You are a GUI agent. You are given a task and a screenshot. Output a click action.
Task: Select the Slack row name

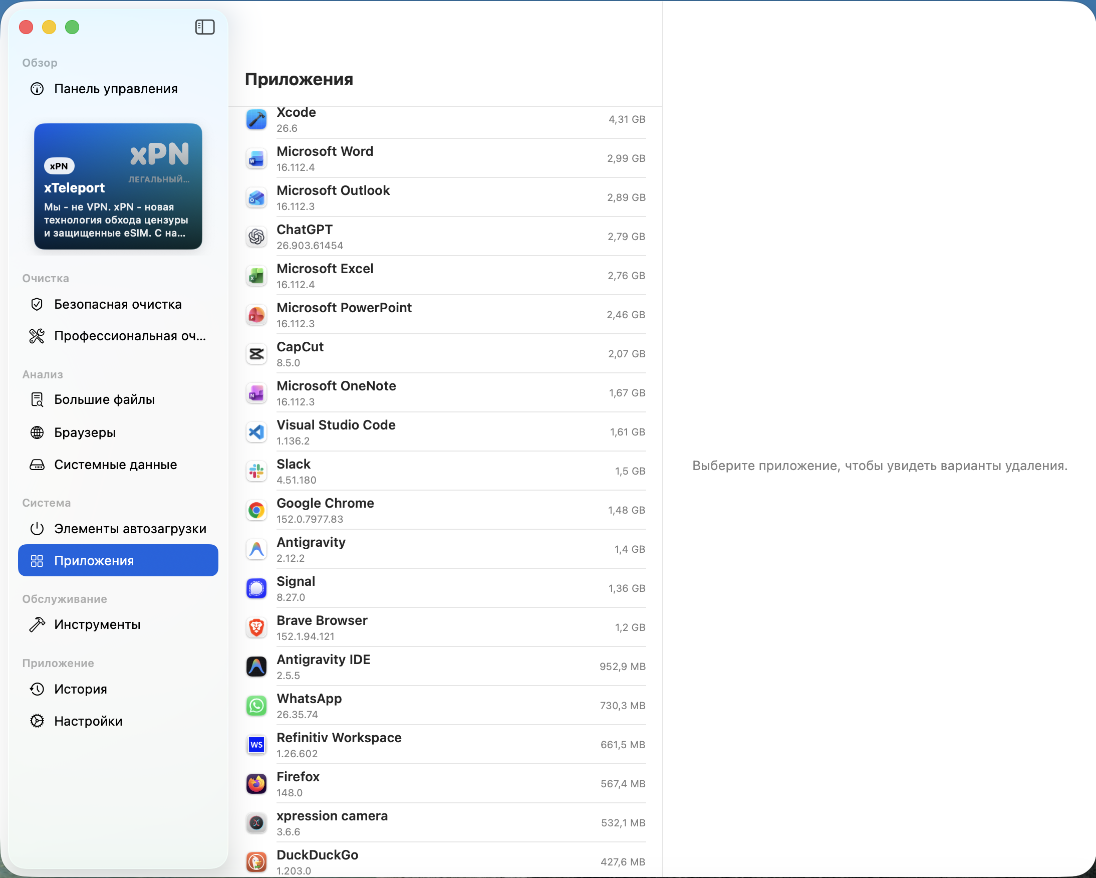(294, 465)
